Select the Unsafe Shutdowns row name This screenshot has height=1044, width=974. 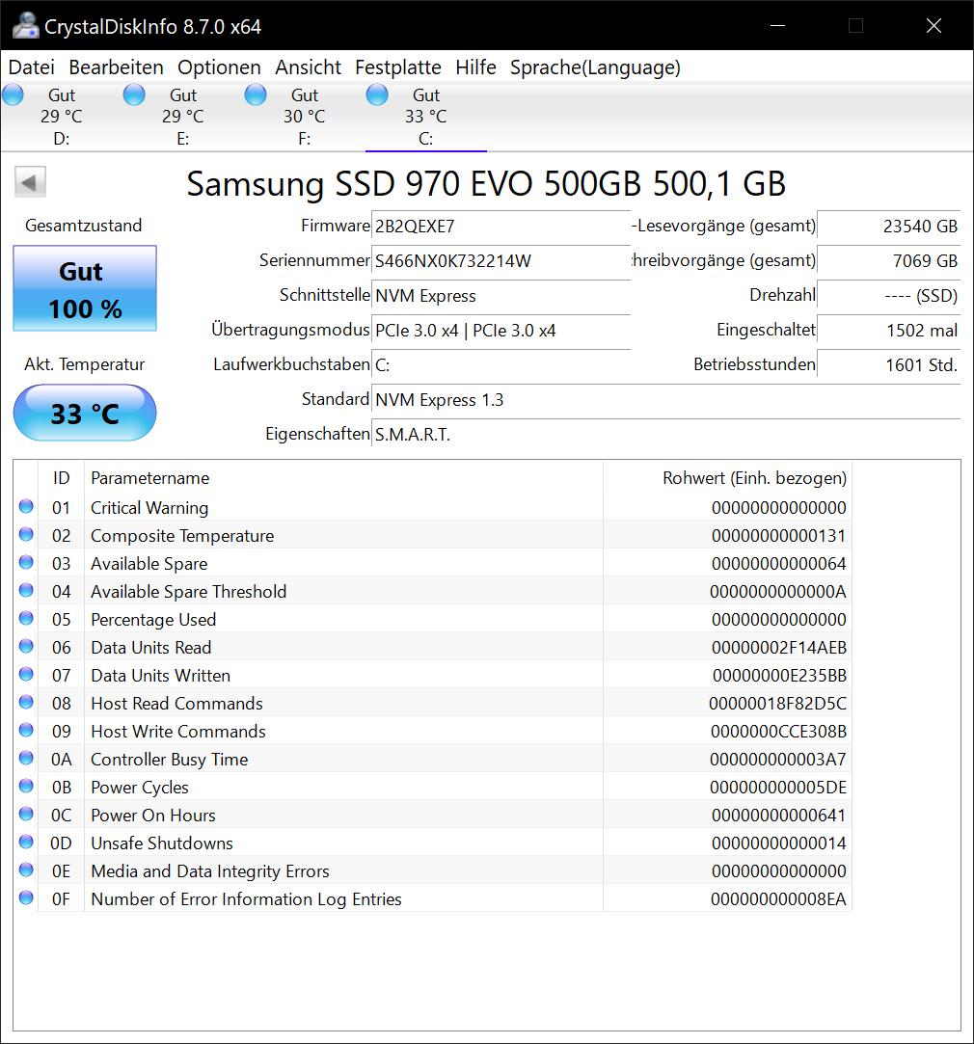pyautogui.click(x=162, y=843)
